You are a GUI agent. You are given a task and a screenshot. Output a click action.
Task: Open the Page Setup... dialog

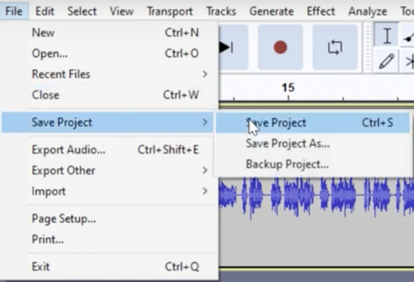point(64,218)
